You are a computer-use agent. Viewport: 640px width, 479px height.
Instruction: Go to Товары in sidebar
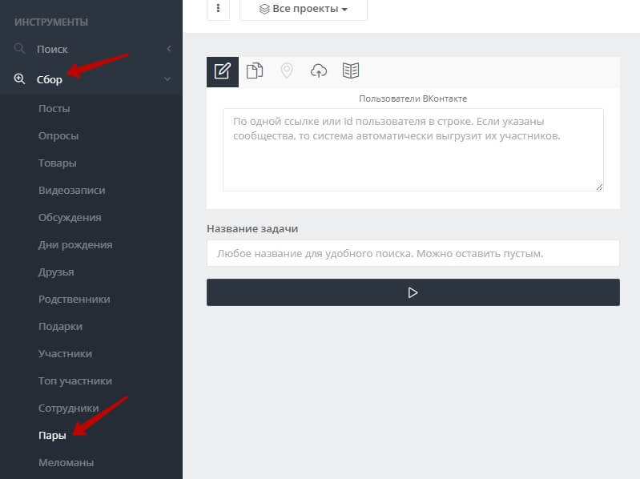tap(58, 163)
